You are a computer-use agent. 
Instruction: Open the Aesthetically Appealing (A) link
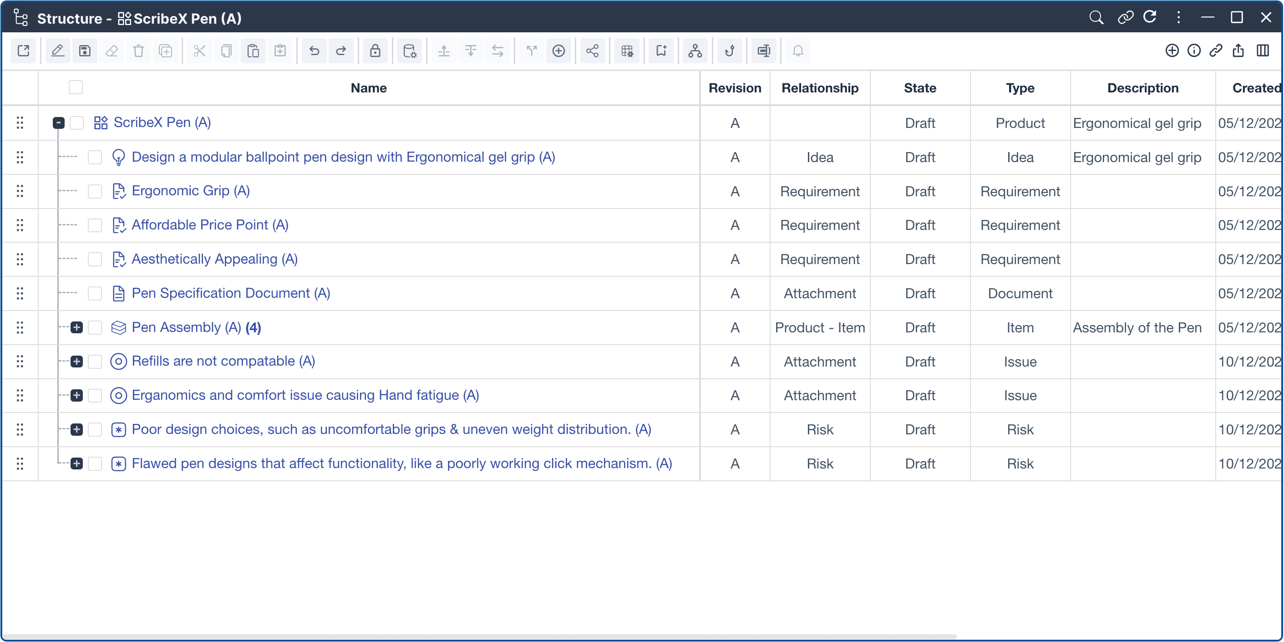tap(214, 259)
